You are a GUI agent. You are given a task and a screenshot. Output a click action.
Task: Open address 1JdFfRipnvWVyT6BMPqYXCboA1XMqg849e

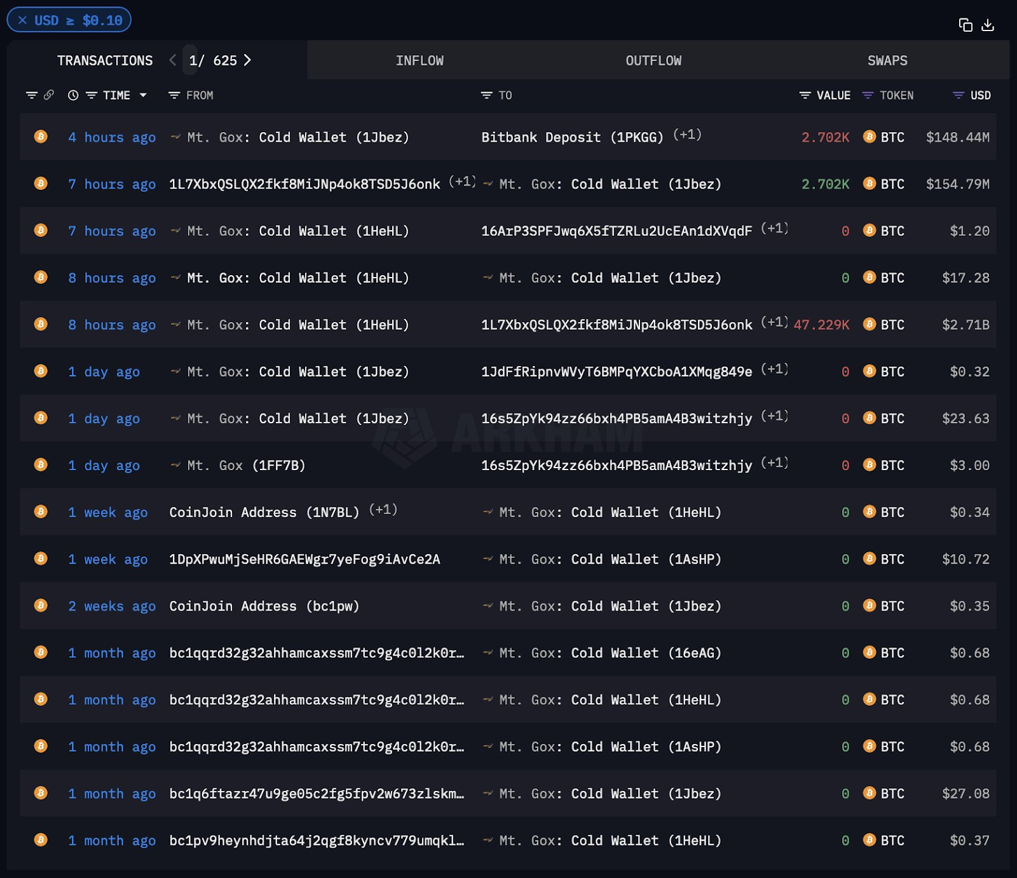[x=617, y=372]
